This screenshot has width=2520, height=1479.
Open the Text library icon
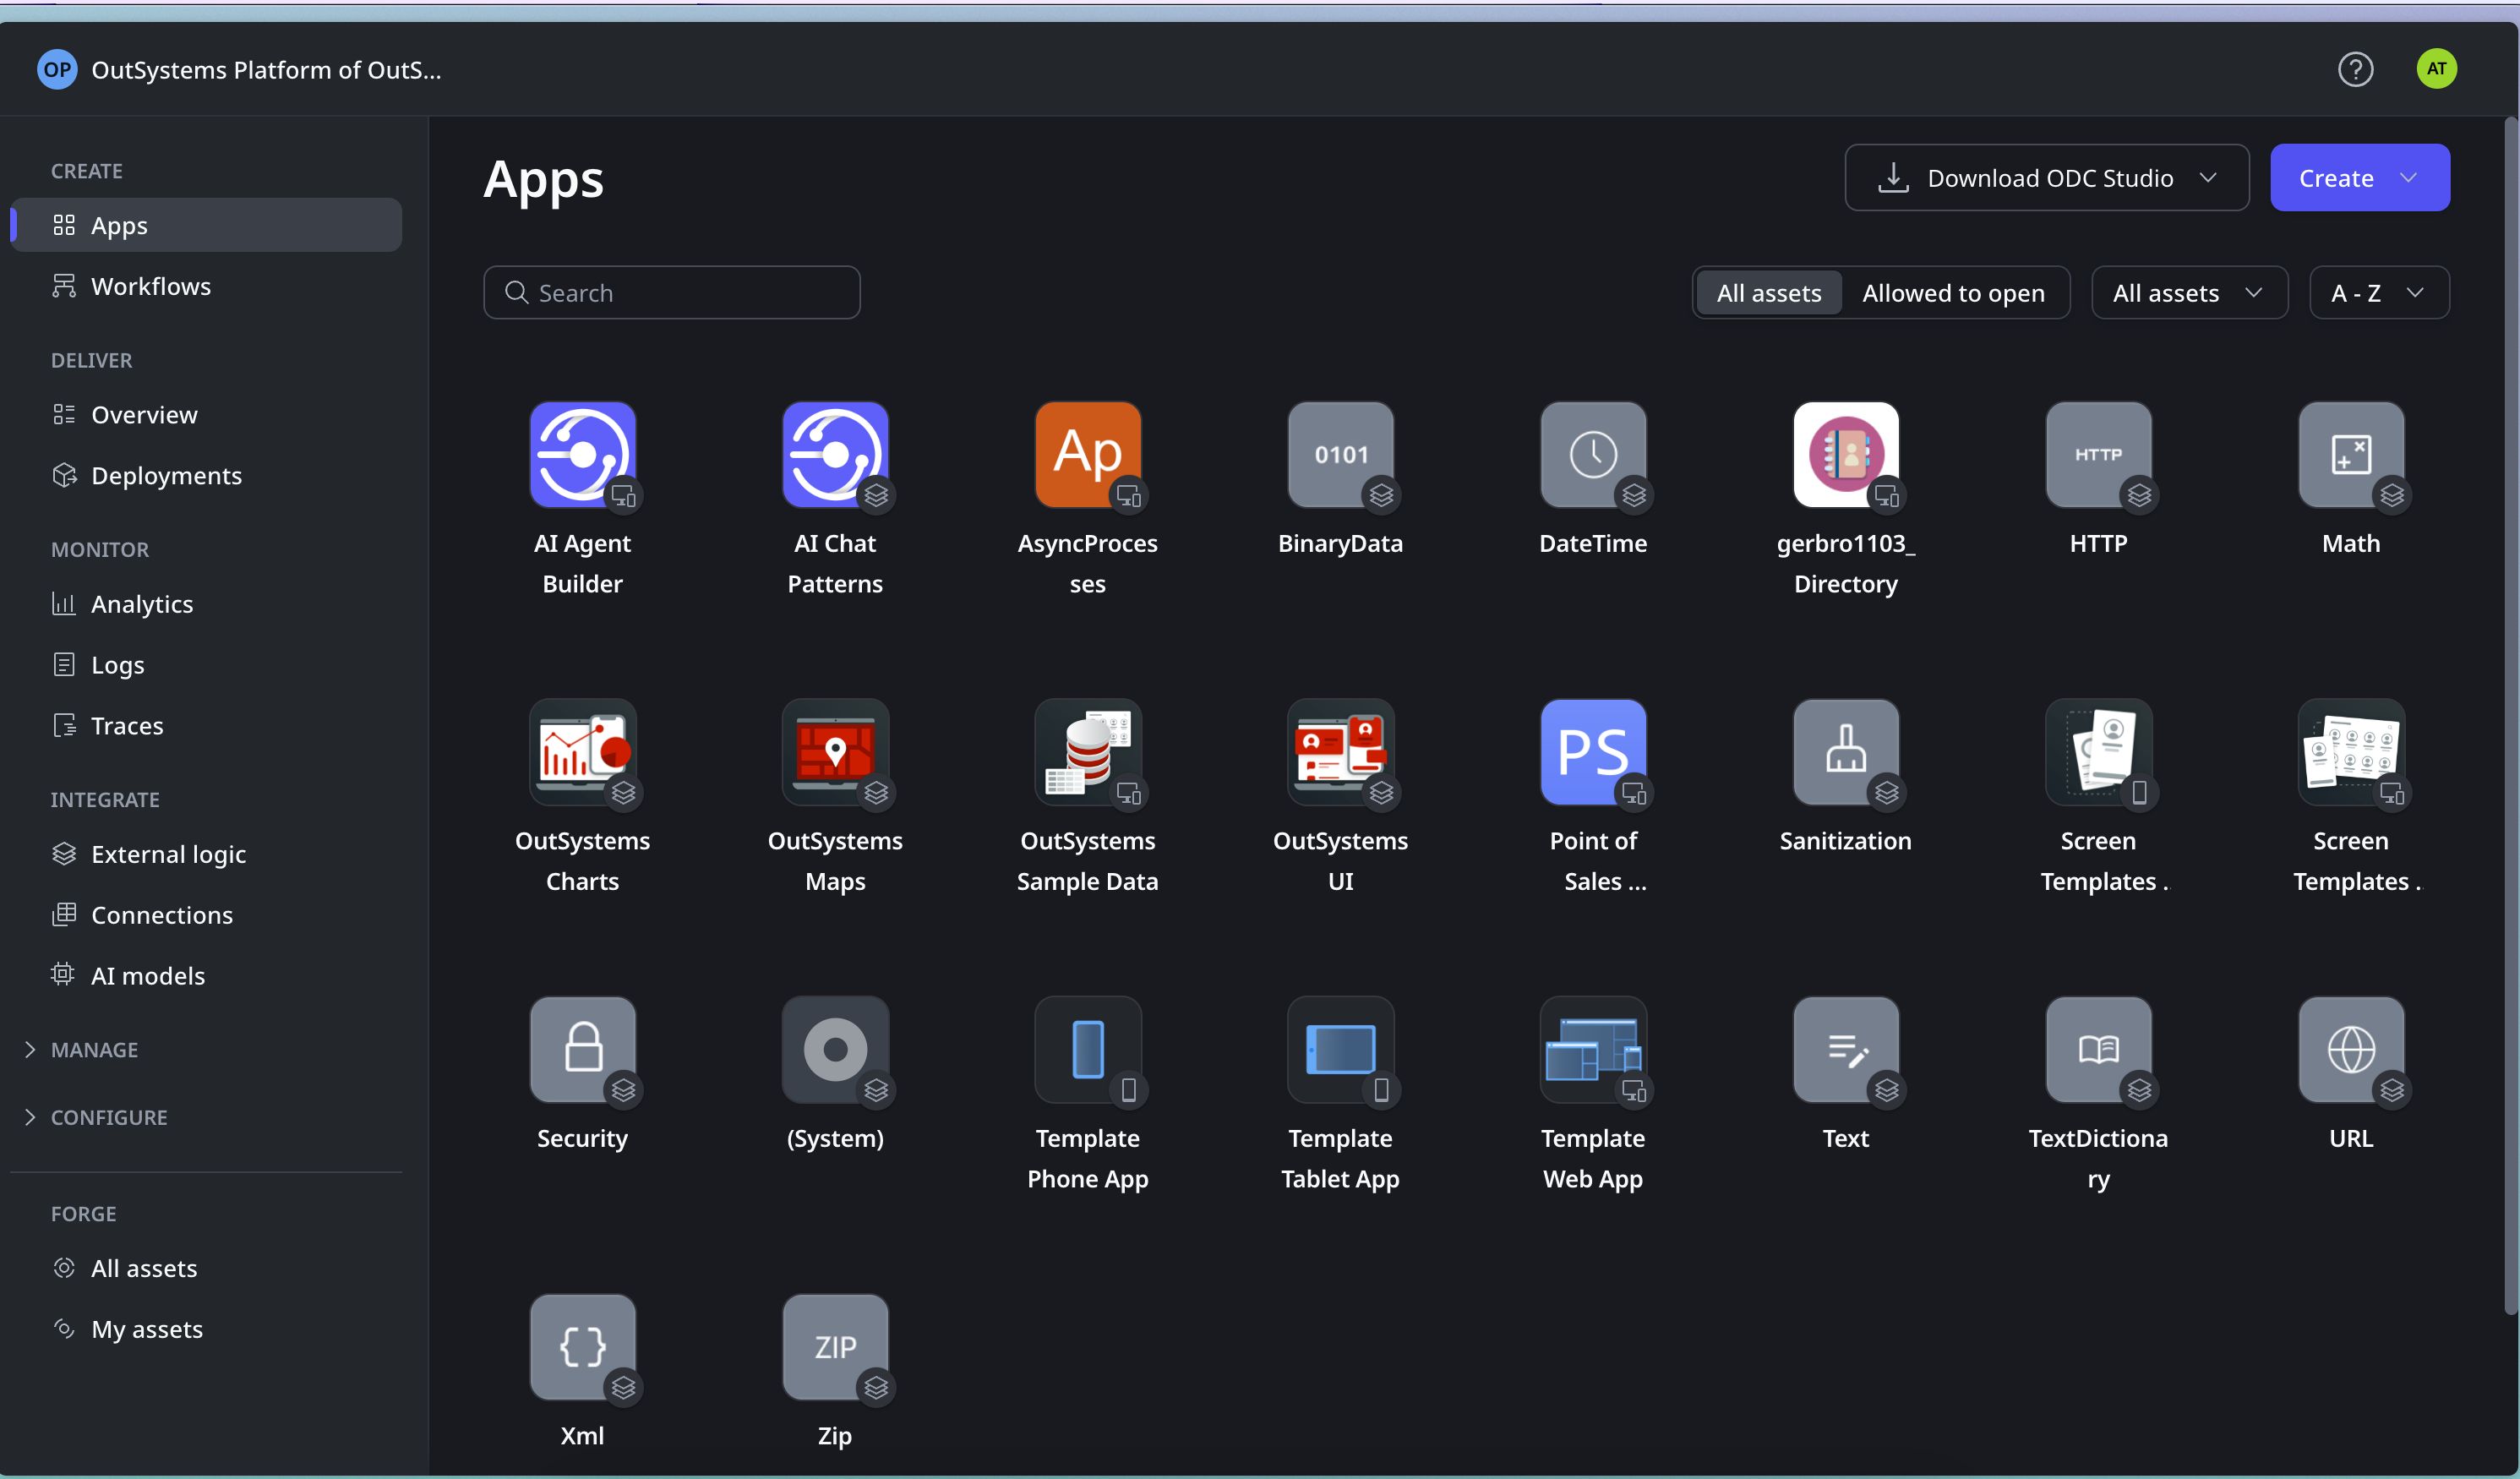click(x=1846, y=1050)
